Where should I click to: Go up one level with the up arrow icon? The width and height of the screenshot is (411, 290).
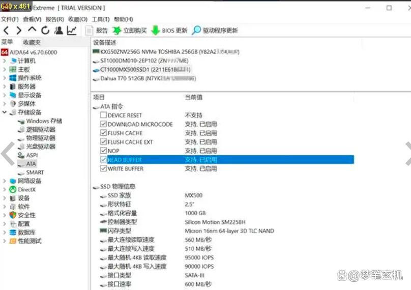32,30
